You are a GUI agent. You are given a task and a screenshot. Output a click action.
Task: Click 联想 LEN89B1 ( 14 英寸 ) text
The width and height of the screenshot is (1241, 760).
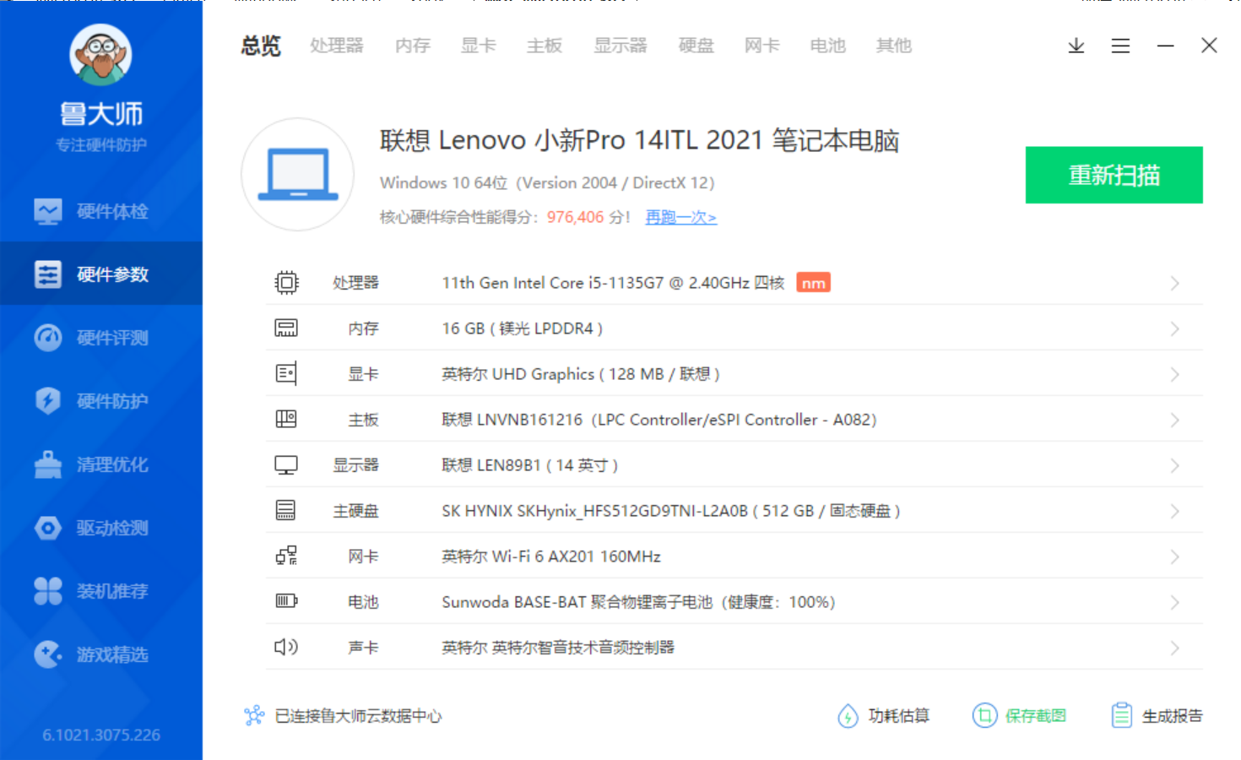530,465
